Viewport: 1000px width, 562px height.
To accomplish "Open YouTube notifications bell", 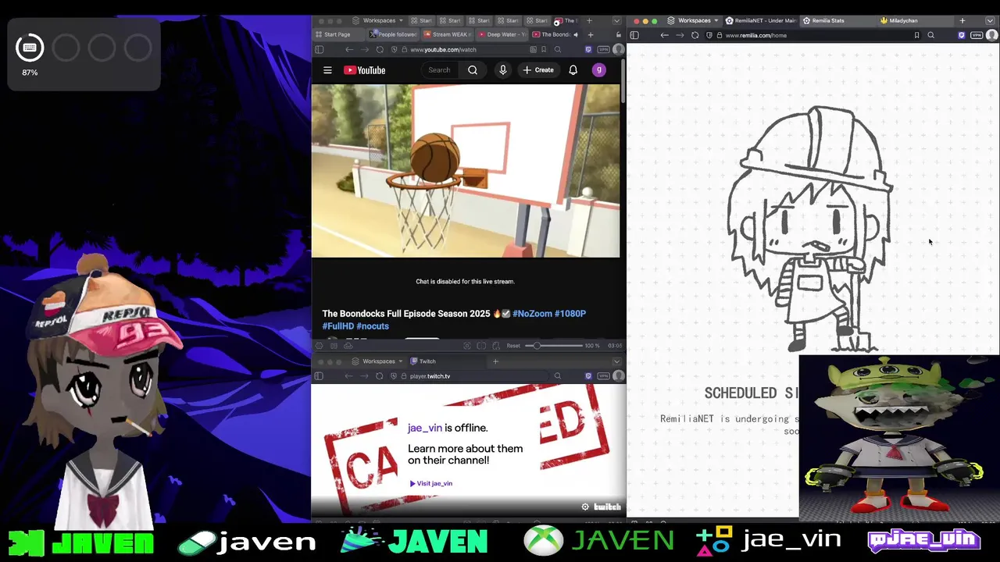I will coord(573,70).
